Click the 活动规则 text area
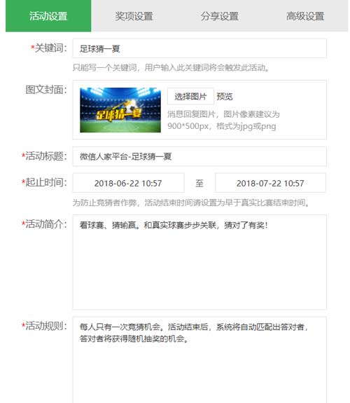The height and width of the screenshot is (403, 350). pyautogui.click(x=199, y=360)
